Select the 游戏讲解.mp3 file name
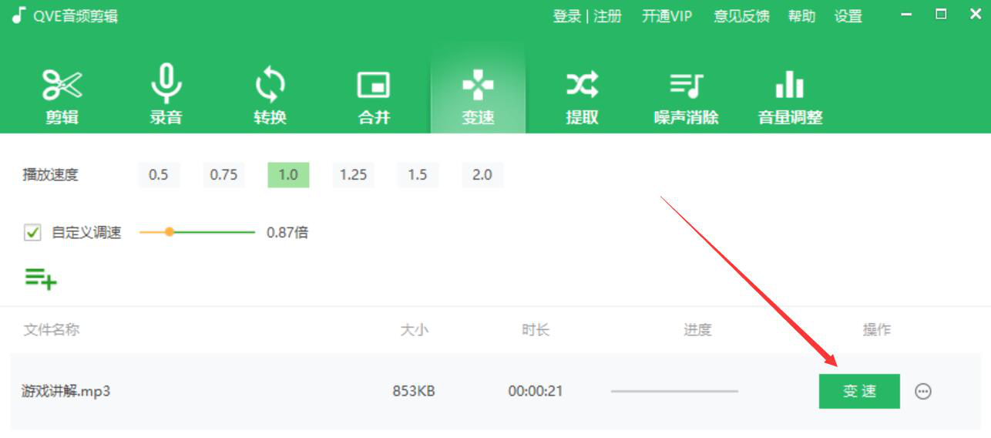This screenshot has width=991, height=438. point(66,391)
